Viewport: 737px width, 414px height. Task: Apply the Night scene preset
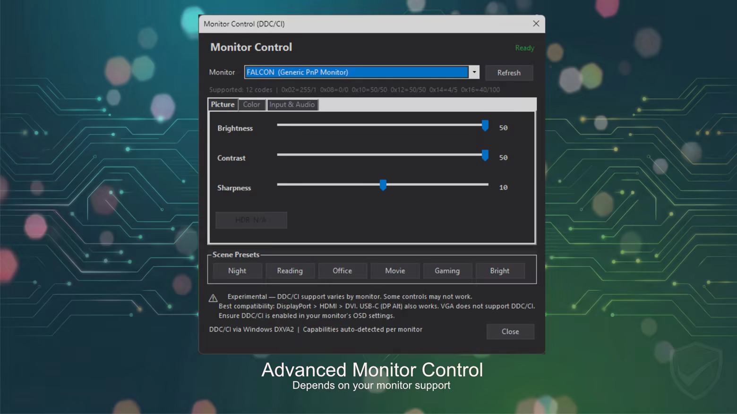pyautogui.click(x=237, y=271)
